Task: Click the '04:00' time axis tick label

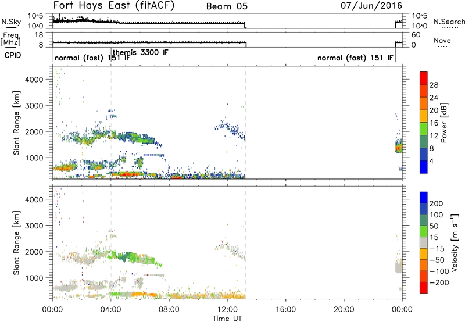Action: tap(110, 309)
